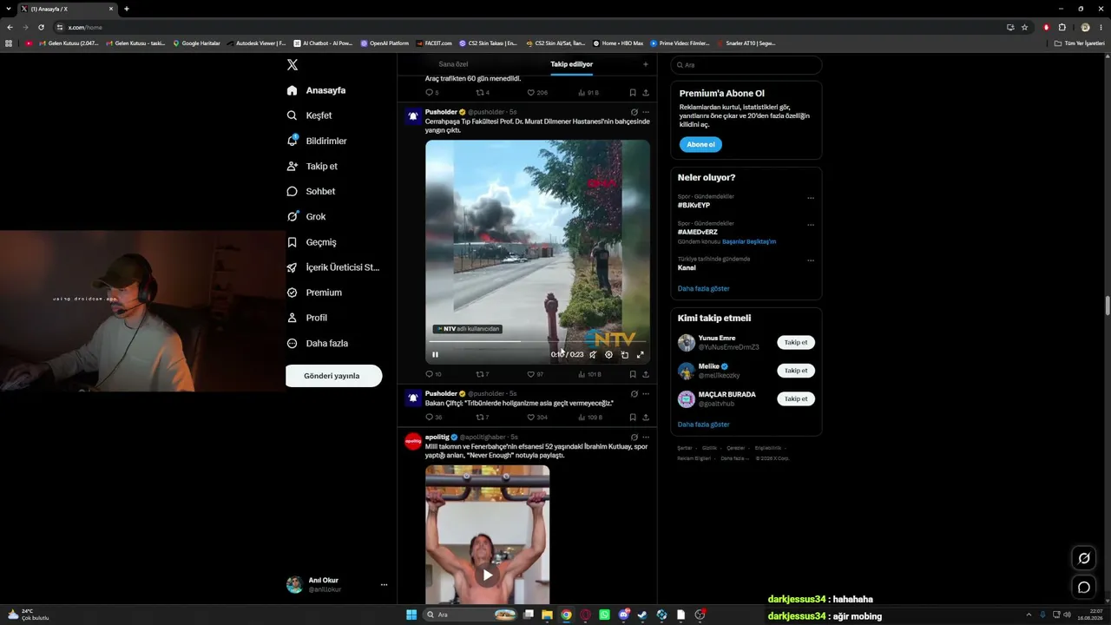The width and height of the screenshot is (1111, 625).
Task: Open Başarılar Beşiktaş'ım trend link
Action: pyautogui.click(x=749, y=241)
